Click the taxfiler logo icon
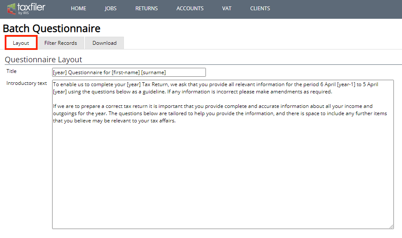The image size is (402, 238). point(11,9)
